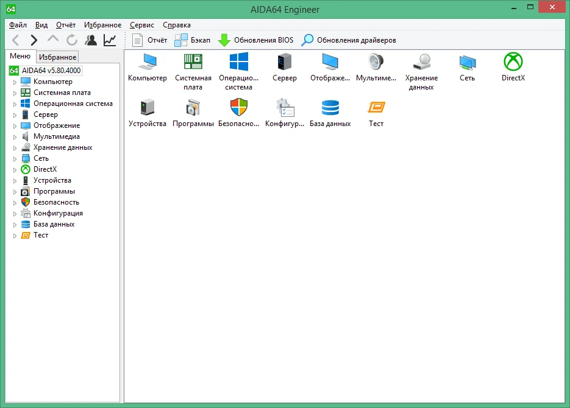Expand the Тест tree node

15,236
